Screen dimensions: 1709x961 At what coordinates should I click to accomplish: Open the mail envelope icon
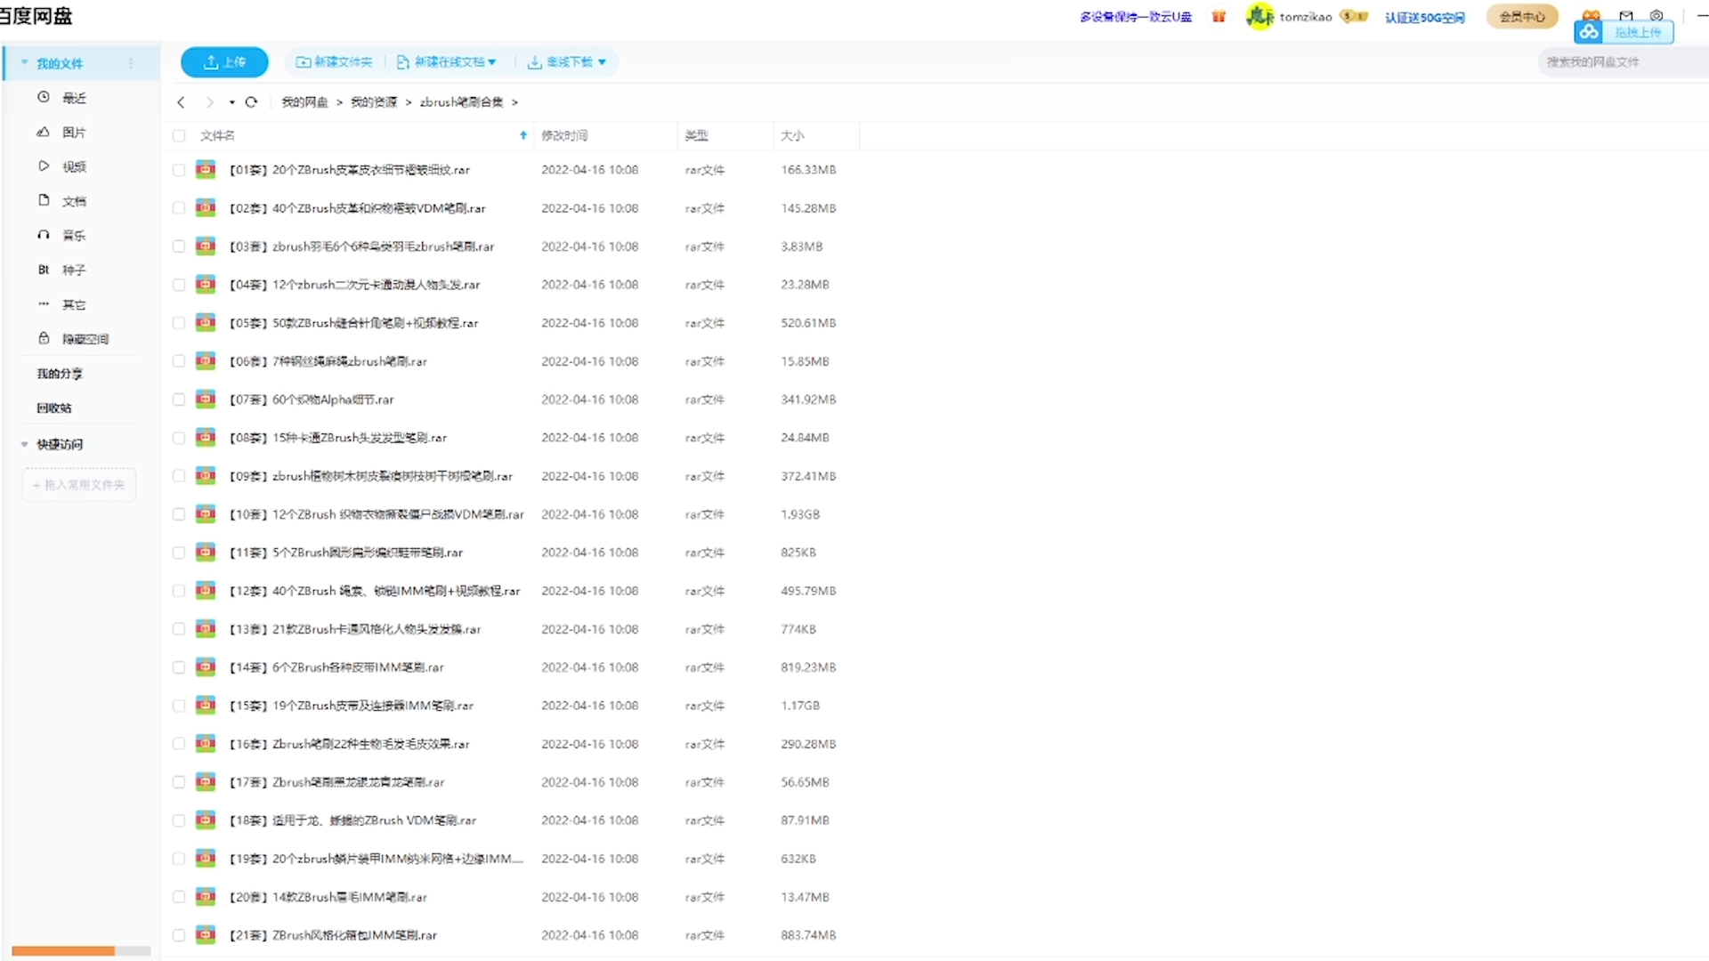coord(1625,15)
